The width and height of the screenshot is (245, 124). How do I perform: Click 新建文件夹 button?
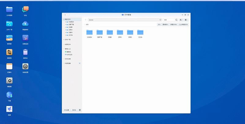point(173,24)
